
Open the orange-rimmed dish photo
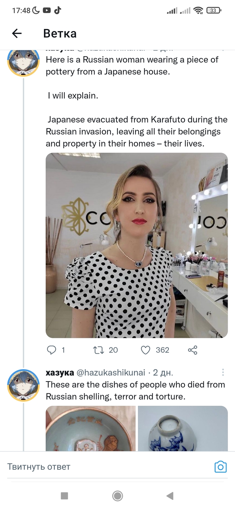[x=91, y=428]
